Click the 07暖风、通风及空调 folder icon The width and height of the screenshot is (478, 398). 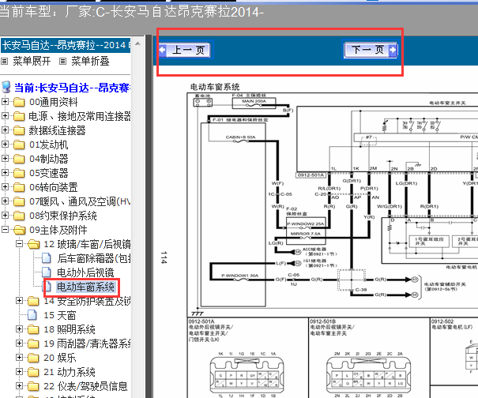pyautogui.click(x=19, y=201)
